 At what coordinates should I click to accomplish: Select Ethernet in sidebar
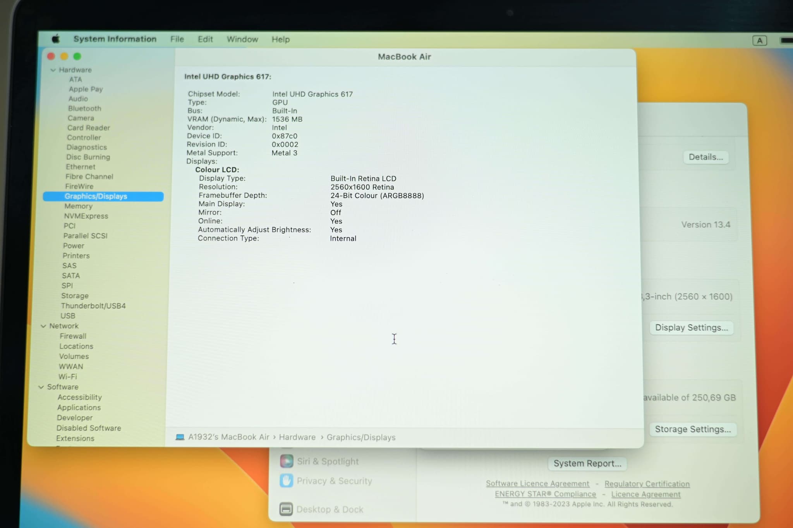(x=80, y=167)
